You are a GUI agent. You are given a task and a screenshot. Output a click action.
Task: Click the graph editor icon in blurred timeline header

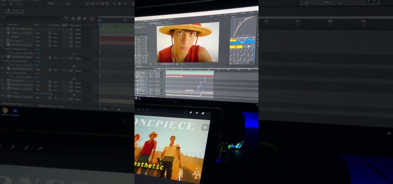[92, 19]
